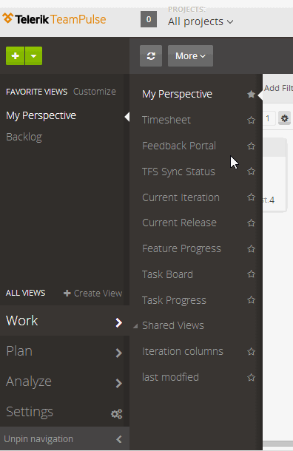Click the refresh icon button
Screen dimensions: 293x451
151,55
